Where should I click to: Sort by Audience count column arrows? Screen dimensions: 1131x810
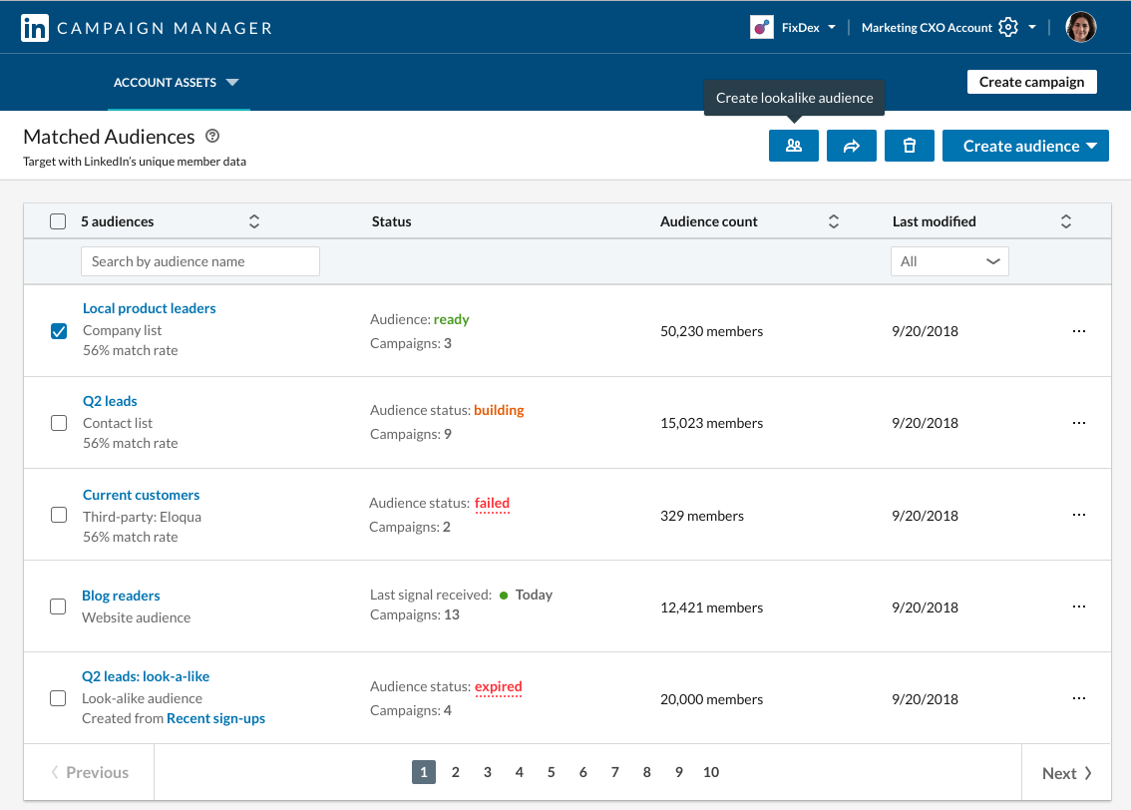click(x=834, y=221)
